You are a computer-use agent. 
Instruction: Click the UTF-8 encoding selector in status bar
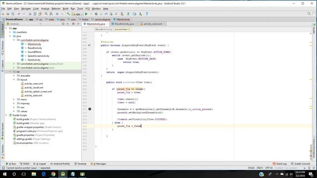pos(269,168)
